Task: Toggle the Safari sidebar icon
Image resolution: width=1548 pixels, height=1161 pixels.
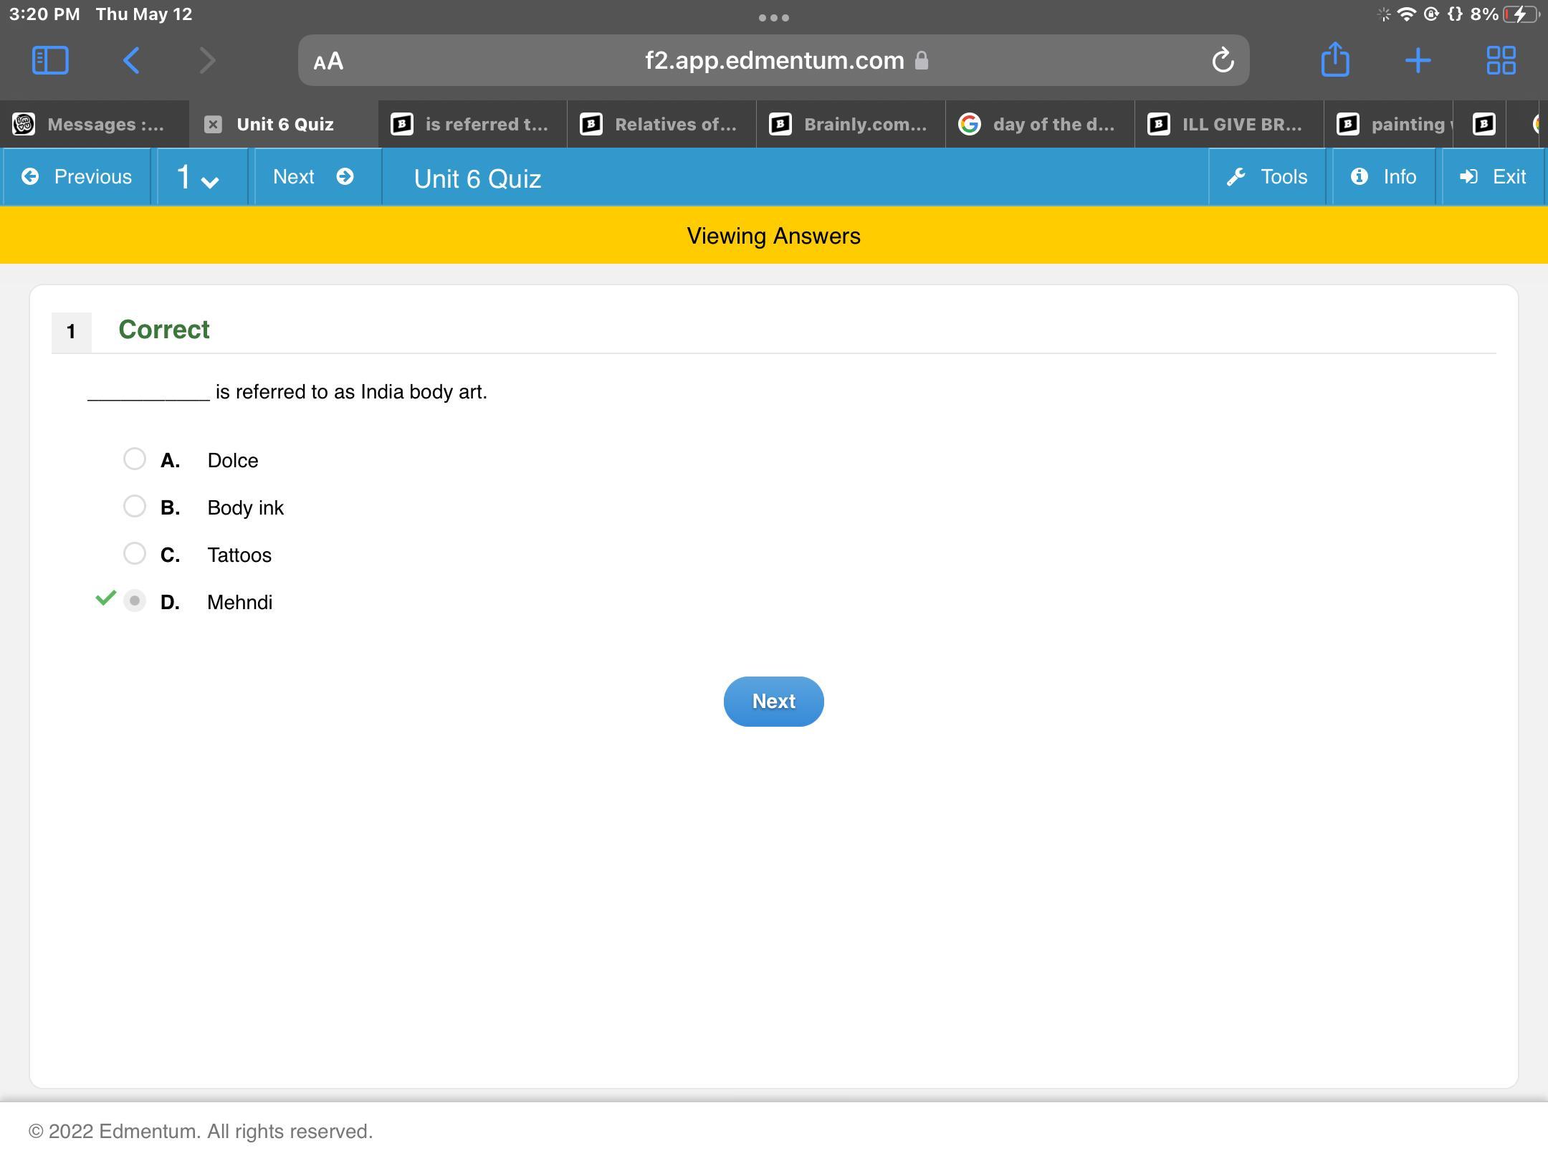Action: coord(50,60)
